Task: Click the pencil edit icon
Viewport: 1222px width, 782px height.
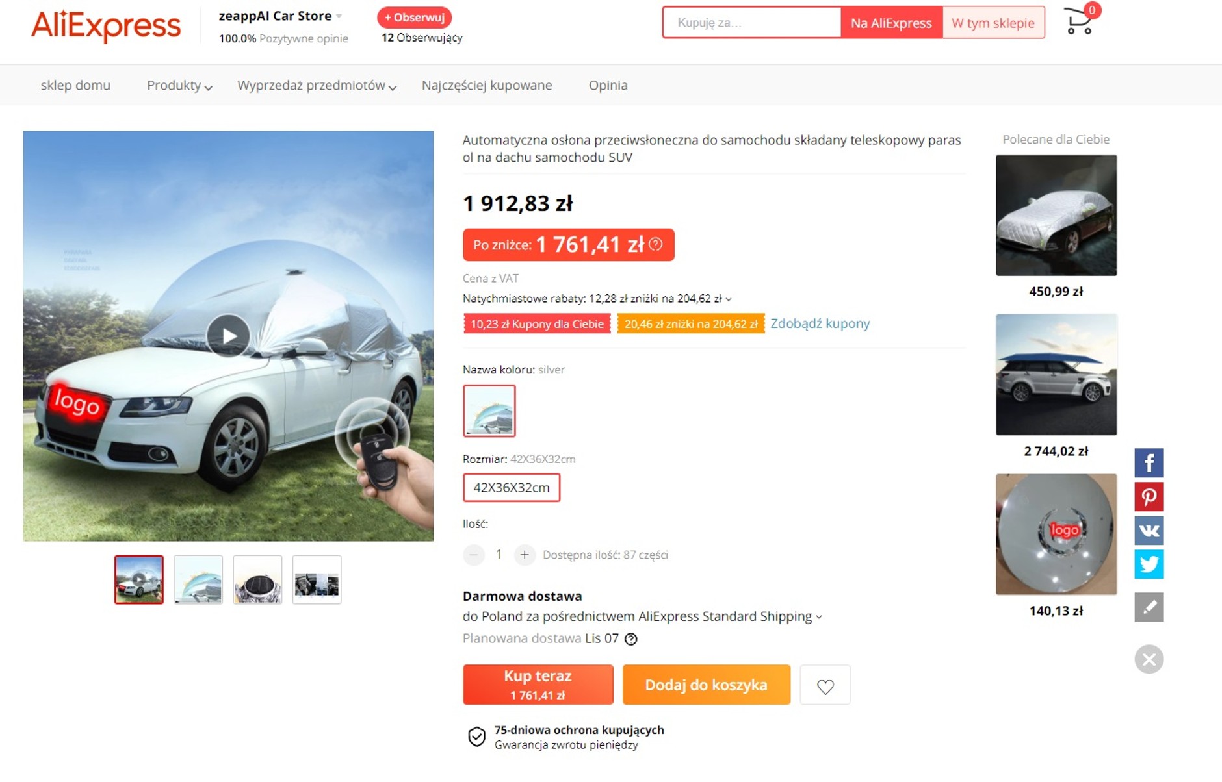Action: pos(1149,607)
